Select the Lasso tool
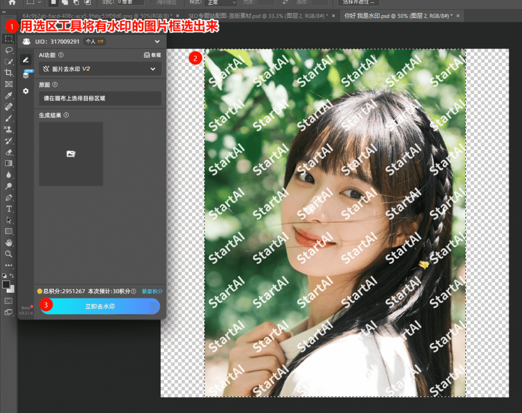 pyautogui.click(x=8, y=50)
